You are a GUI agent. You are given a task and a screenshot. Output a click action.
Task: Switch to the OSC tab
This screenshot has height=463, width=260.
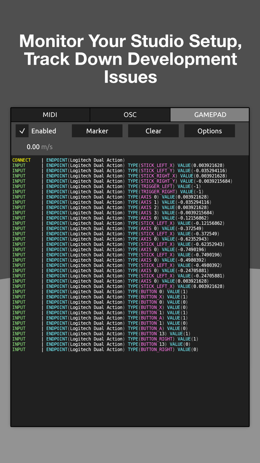[x=130, y=115]
